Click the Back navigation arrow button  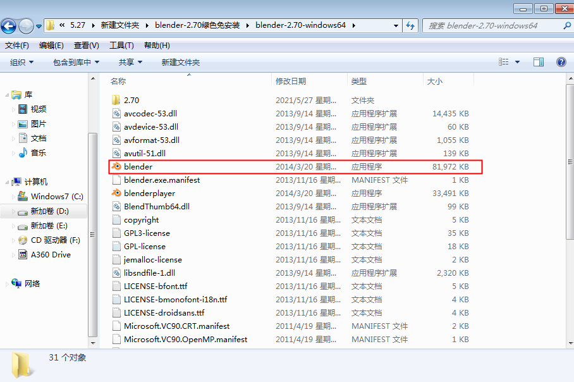point(9,26)
